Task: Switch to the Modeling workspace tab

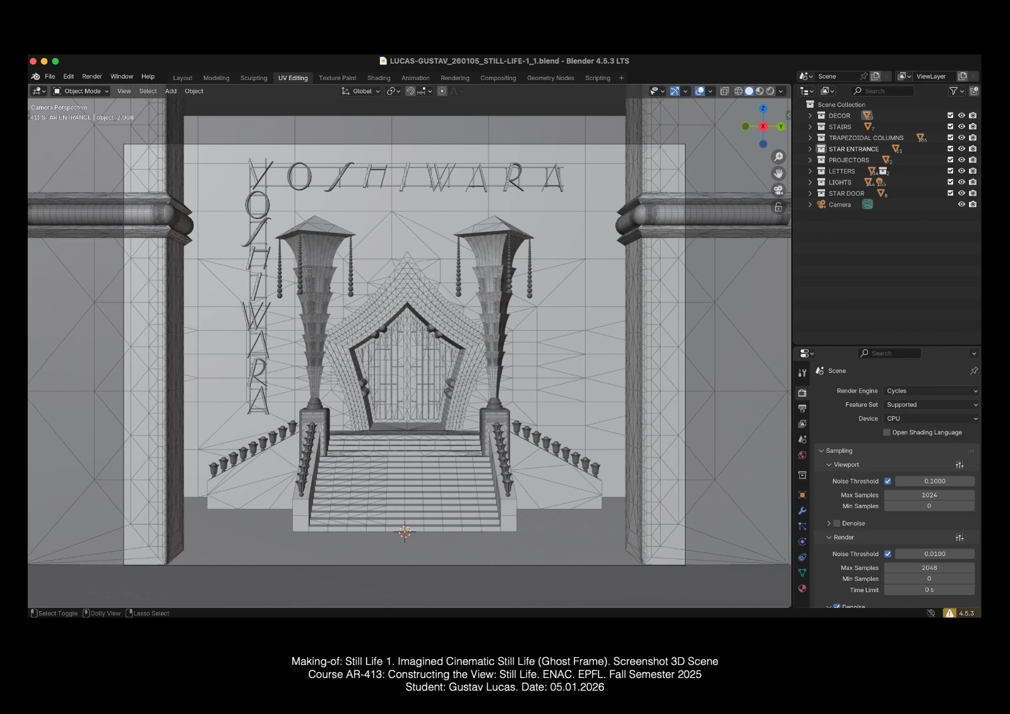Action: click(x=217, y=78)
